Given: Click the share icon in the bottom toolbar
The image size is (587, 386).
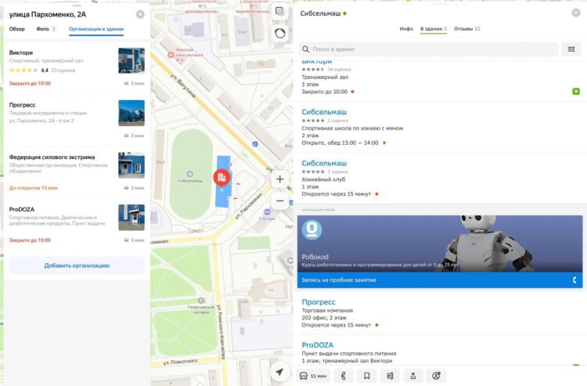Looking at the screenshot, I should pos(412,376).
